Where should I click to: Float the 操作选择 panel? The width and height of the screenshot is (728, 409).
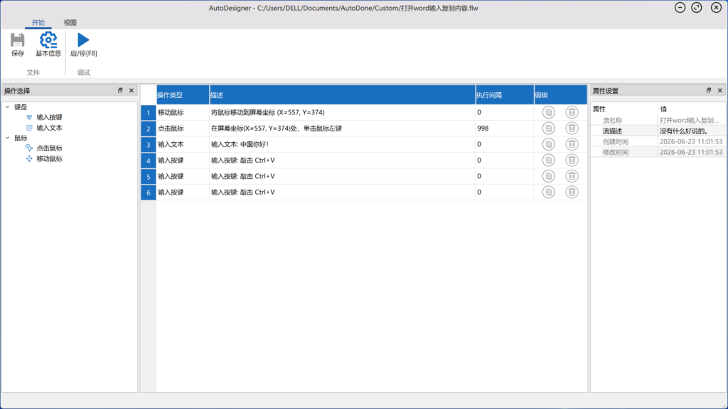click(120, 90)
